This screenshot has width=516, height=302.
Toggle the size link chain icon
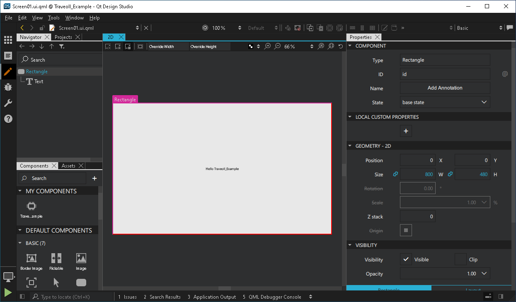[395, 174]
